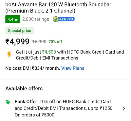Click the green 4.4 star rating badge
This screenshot has width=131, height=121.
coord(13,19)
